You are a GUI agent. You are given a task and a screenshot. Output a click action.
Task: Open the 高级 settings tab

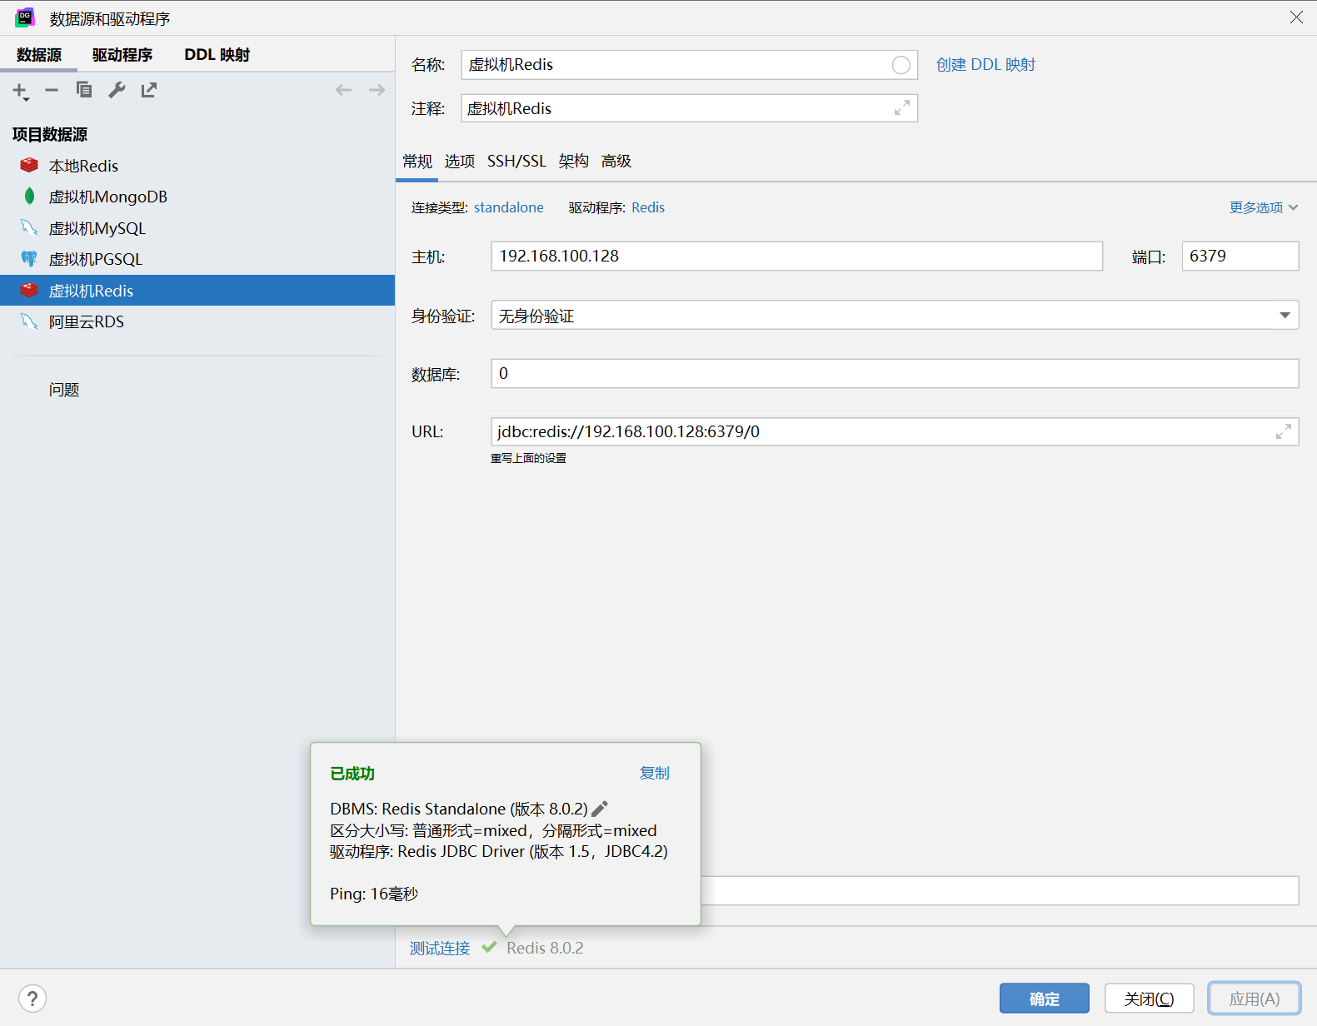point(616,162)
